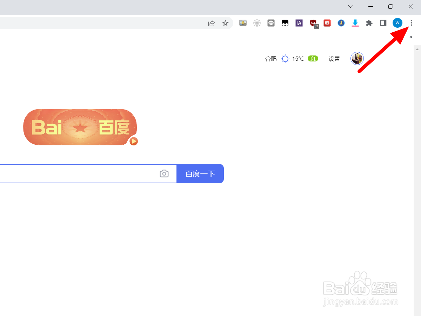Viewport: 421px width, 316px height.
Task: Click the 15℃ temperature text
Action: (298, 59)
